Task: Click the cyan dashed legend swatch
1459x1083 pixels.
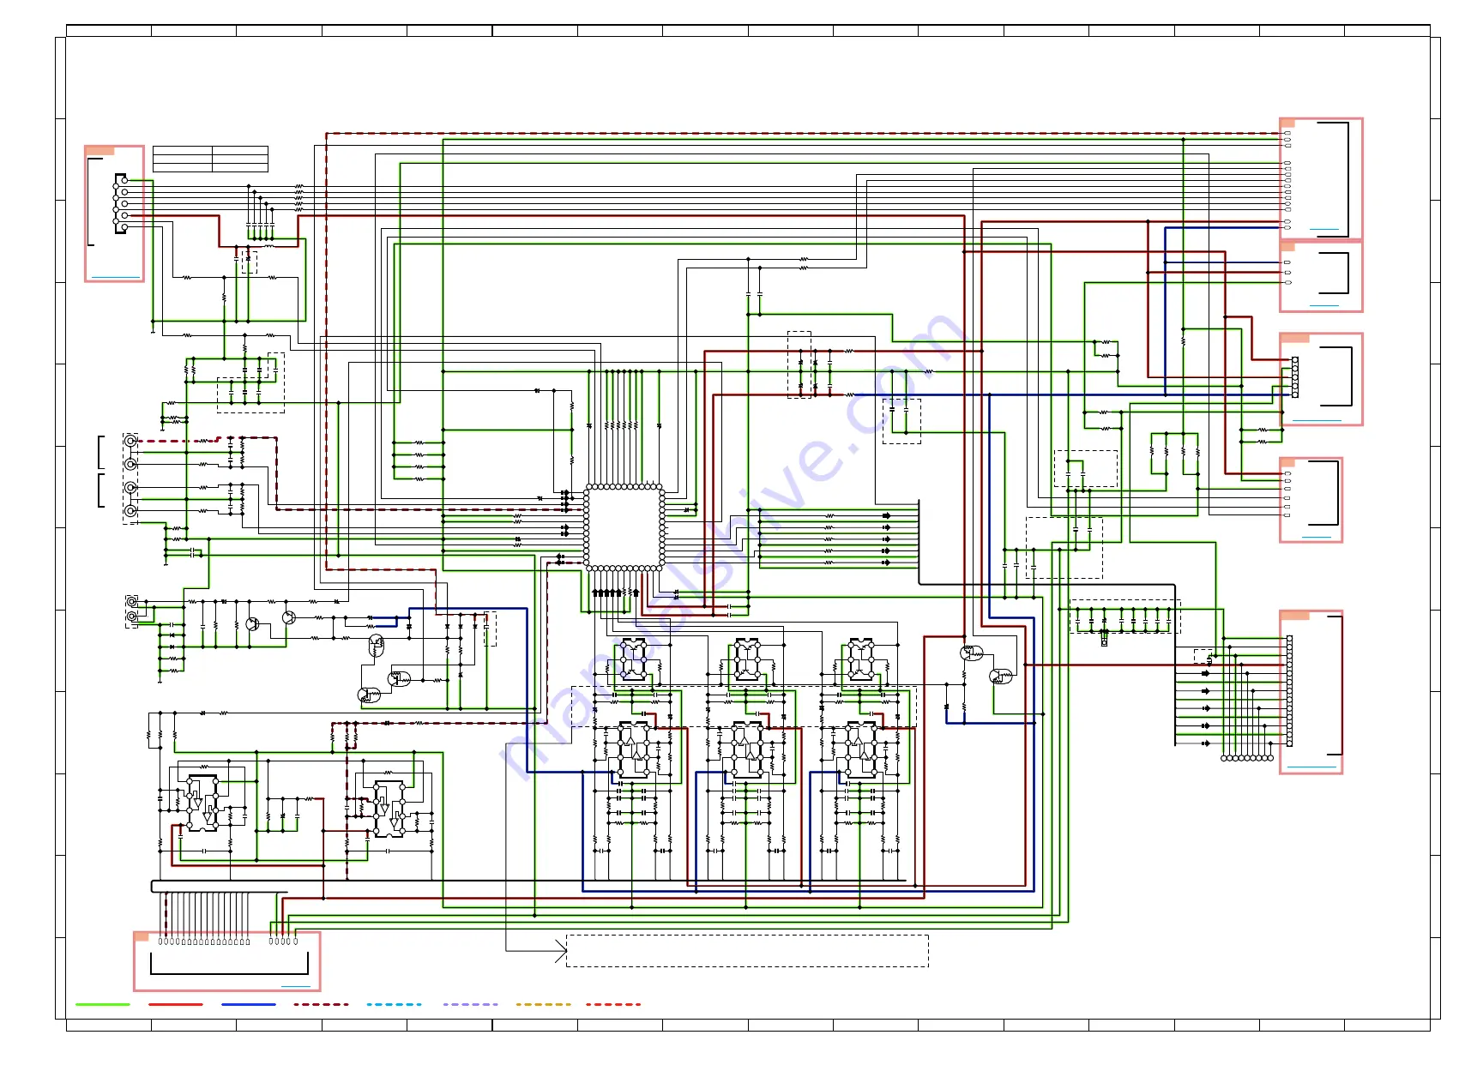Action: (x=395, y=1004)
